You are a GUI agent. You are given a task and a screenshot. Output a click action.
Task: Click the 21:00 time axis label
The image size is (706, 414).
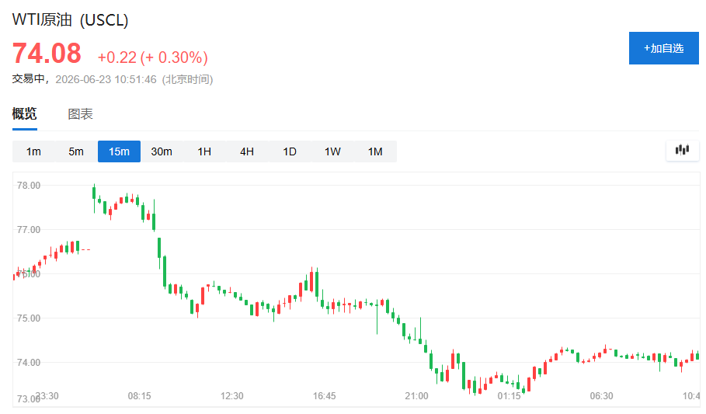pyautogui.click(x=416, y=396)
